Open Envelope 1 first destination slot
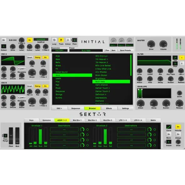 pos(64,130)
